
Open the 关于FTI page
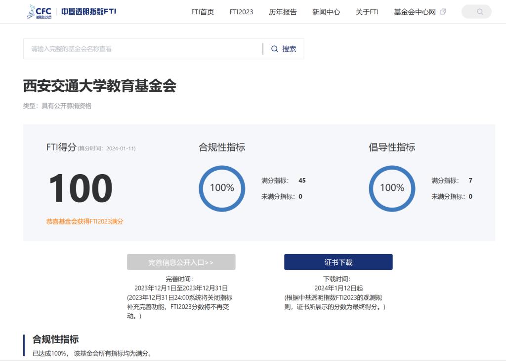(x=367, y=12)
